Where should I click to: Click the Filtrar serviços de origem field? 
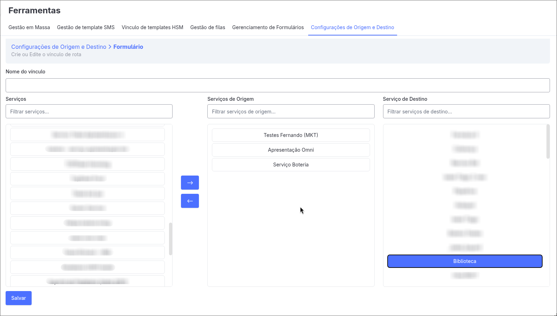[x=291, y=111]
